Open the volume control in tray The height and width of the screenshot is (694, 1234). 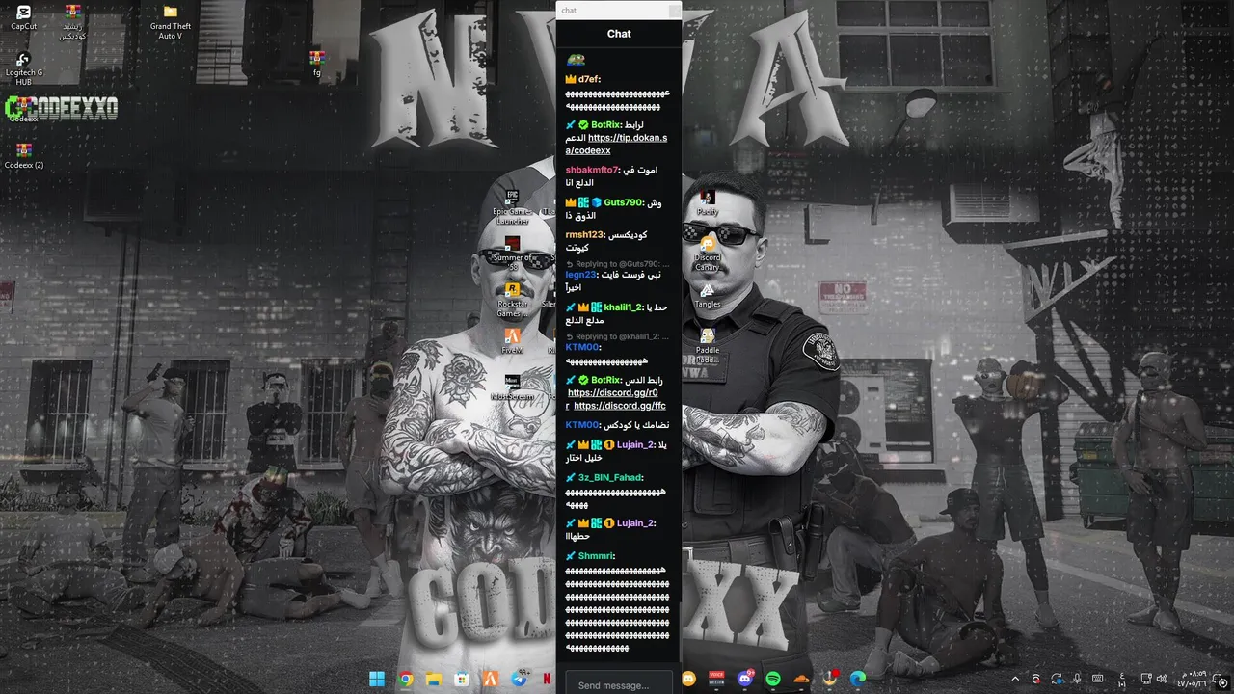pyautogui.click(x=1162, y=679)
